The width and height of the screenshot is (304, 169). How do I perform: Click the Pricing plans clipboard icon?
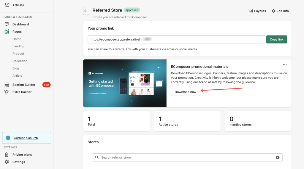[7, 154]
